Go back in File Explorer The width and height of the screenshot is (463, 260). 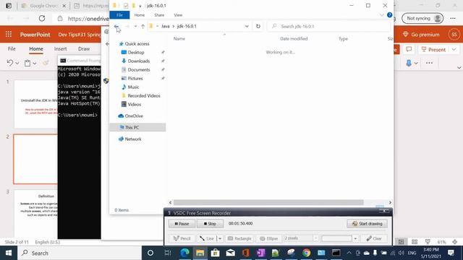(x=116, y=26)
